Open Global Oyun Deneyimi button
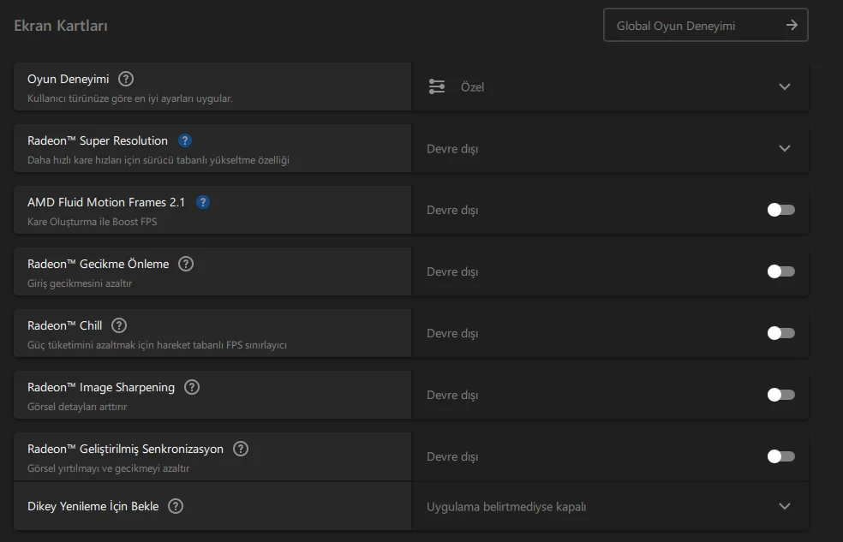 [x=705, y=26]
